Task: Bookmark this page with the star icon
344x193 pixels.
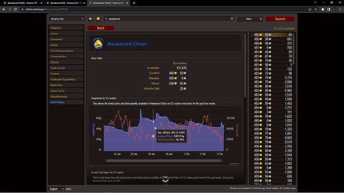Action: click(x=316, y=9)
